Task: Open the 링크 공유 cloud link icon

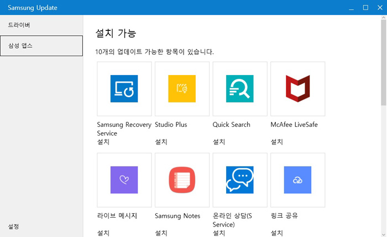Action: pos(297,180)
